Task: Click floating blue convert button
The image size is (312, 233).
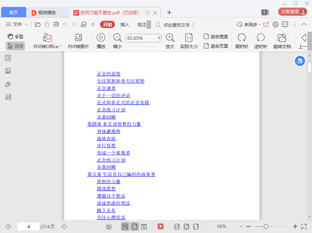Action: tap(300, 61)
